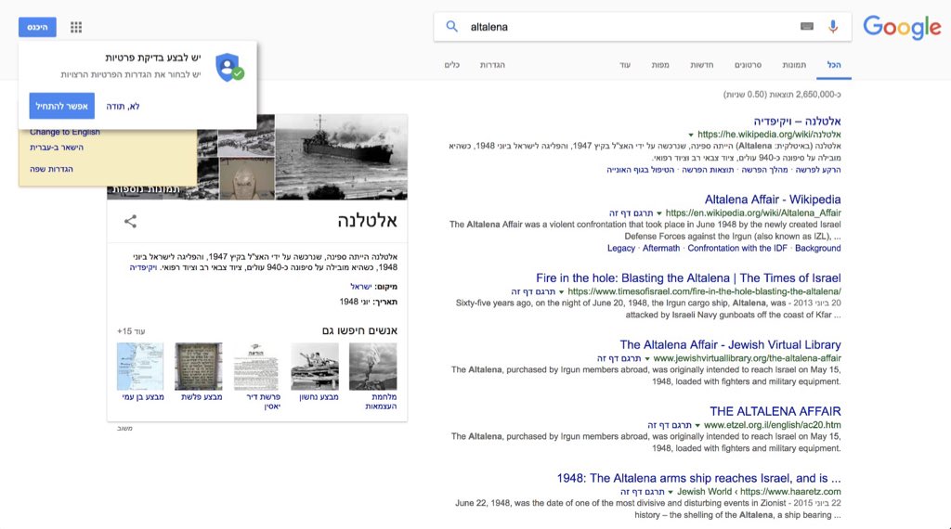Image resolution: width=951 pixels, height=529 pixels.
Task: Open the עוד more menu
Action: point(625,65)
